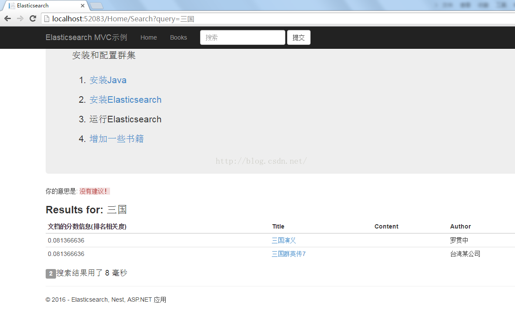The image size is (515, 313).
Task: Click the 提交 submit button
Action: (x=298, y=37)
